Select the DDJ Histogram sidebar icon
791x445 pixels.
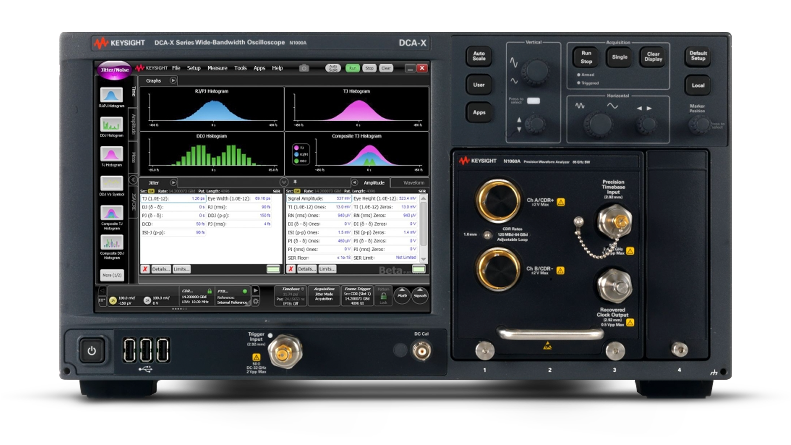point(111,124)
